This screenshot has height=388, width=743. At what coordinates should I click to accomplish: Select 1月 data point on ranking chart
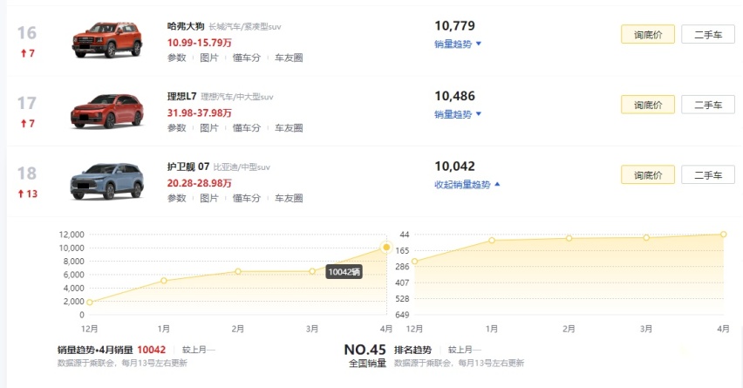[x=492, y=241]
